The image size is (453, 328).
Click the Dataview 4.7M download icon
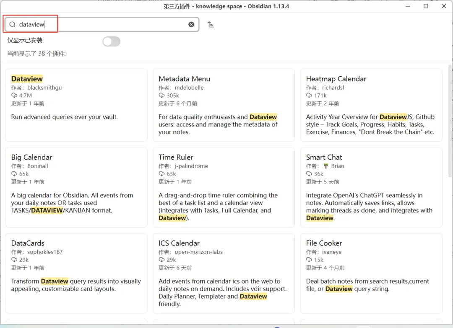14,96
